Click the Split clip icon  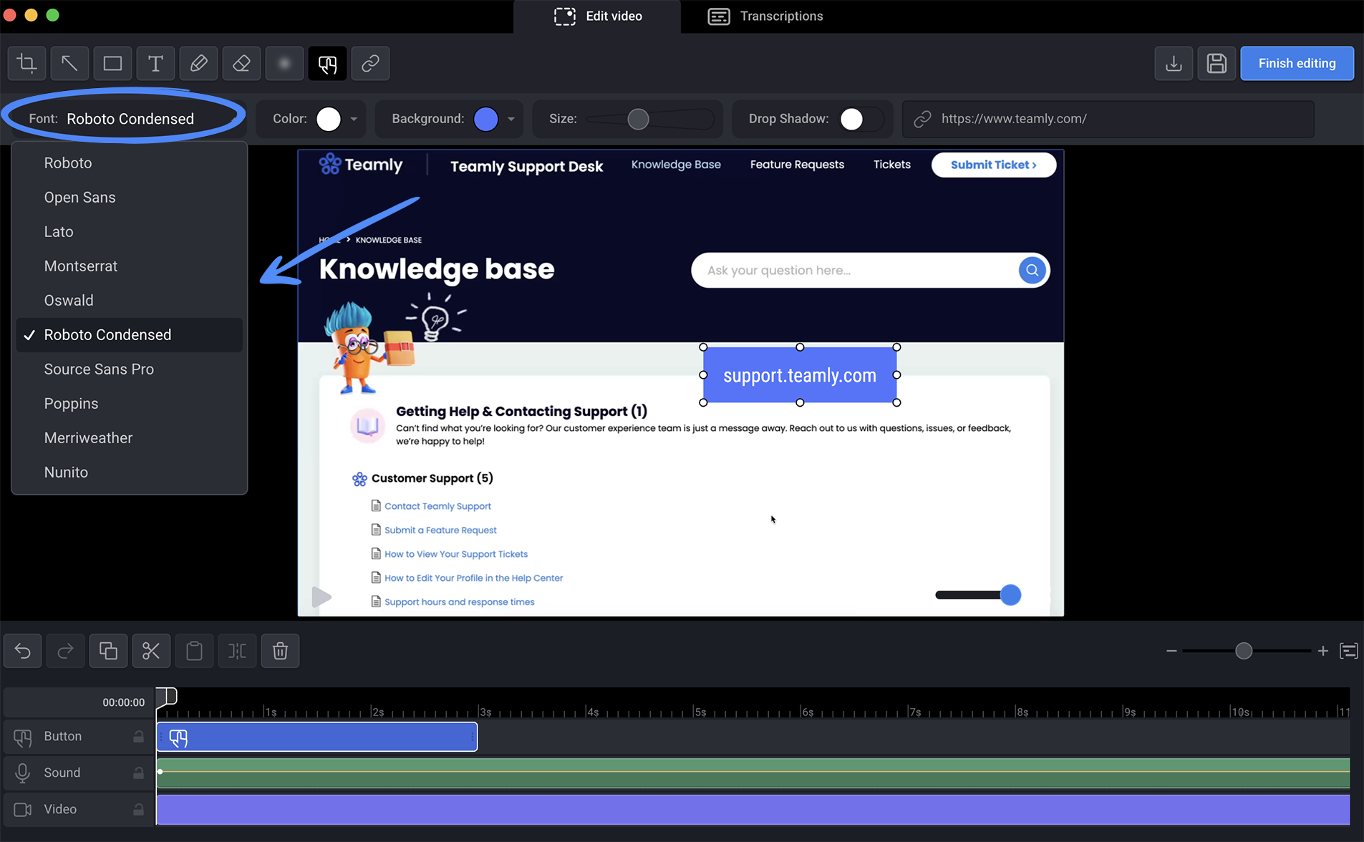tap(237, 651)
